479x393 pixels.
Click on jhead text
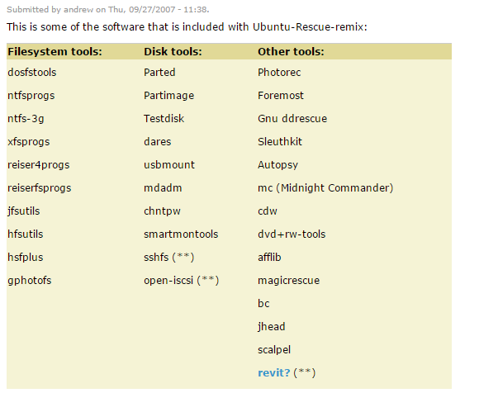272,327
